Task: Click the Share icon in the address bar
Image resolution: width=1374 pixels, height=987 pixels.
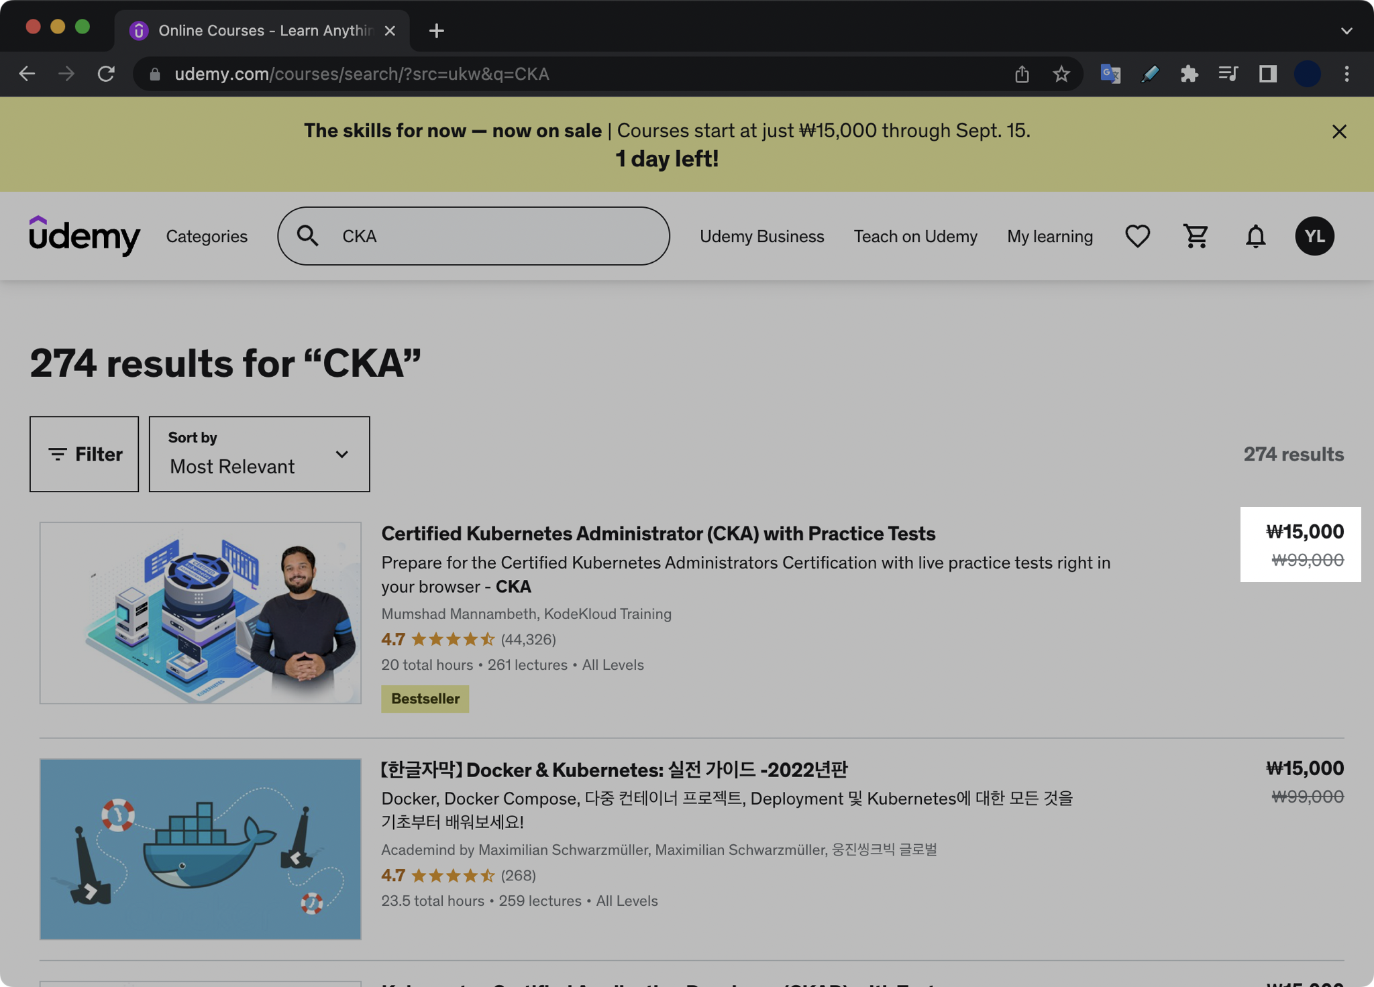Action: [x=1021, y=74]
